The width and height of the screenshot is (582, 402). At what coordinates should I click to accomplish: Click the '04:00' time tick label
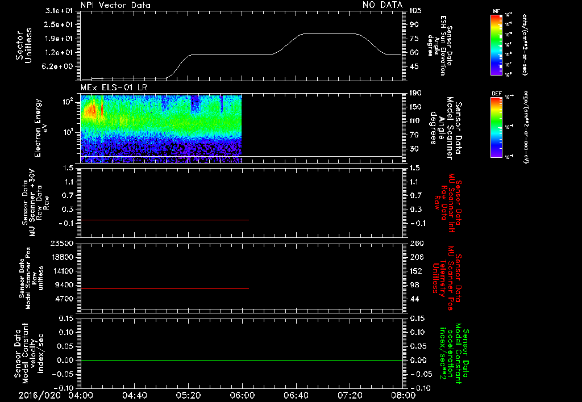point(81,395)
